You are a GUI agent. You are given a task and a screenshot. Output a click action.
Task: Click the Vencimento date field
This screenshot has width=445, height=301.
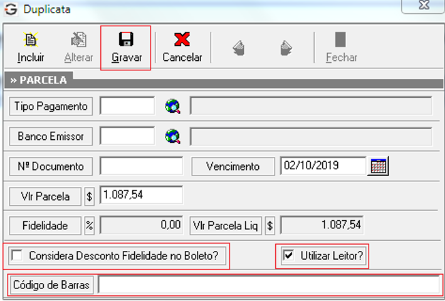(x=323, y=166)
